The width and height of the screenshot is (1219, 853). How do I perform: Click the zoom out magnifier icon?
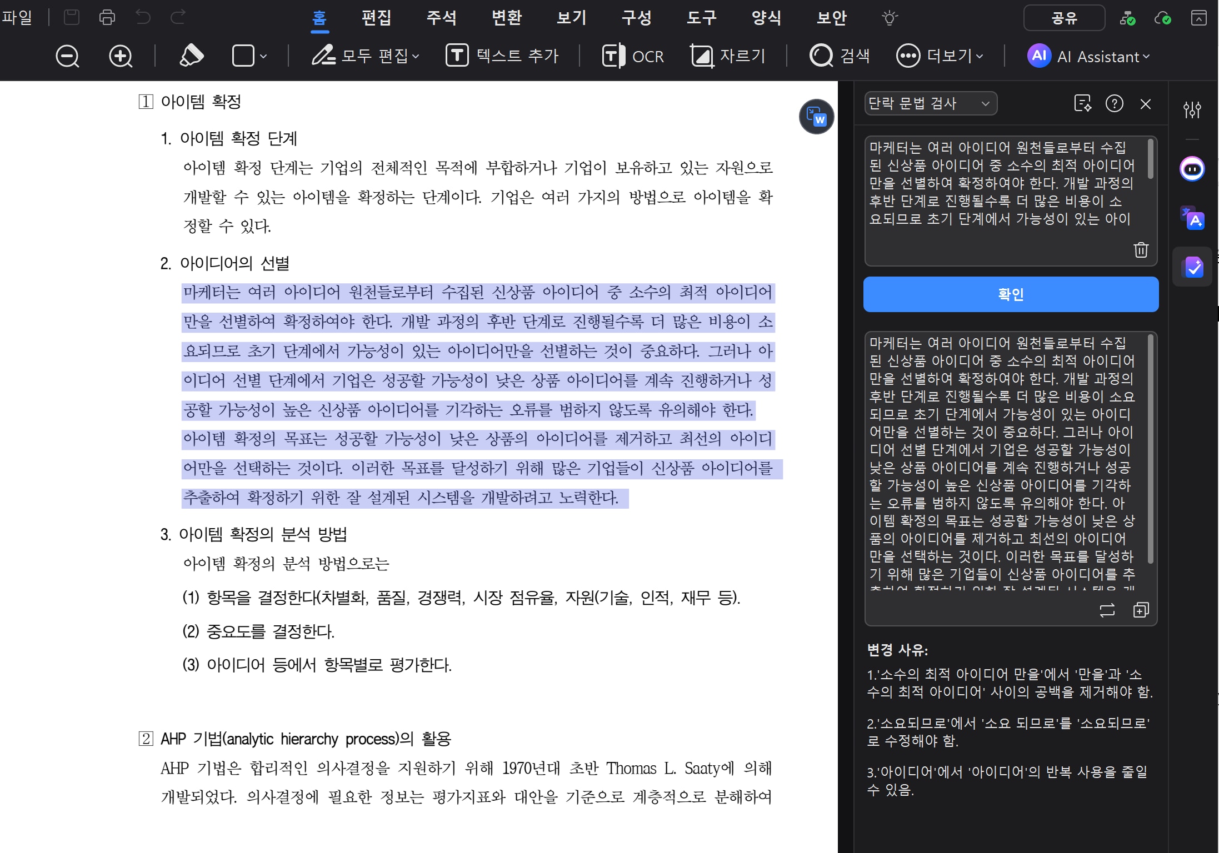68,56
